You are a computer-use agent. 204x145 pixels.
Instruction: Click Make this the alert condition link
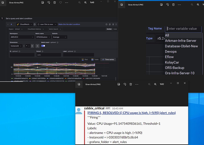point(69,24)
